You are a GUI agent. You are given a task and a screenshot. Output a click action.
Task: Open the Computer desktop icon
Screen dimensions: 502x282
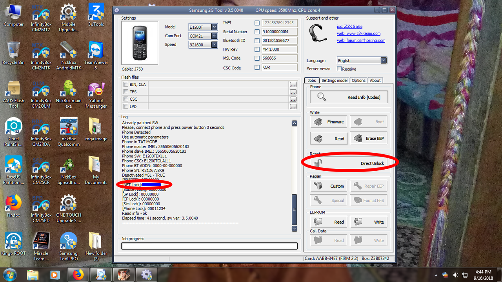pyautogui.click(x=14, y=16)
